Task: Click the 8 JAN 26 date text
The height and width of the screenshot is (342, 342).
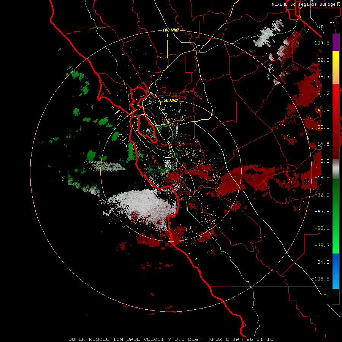Action: pos(239,339)
